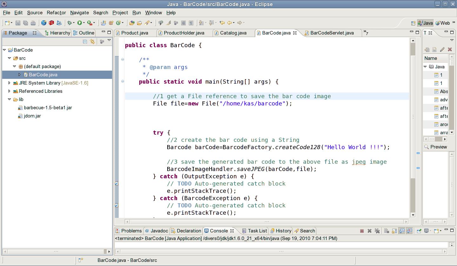Expand the JRE System Library node
457x266 pixels.
click(9, 83)
